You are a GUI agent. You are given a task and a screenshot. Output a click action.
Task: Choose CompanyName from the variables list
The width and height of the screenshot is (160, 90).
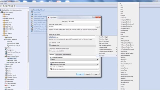(x=125, y=28)
